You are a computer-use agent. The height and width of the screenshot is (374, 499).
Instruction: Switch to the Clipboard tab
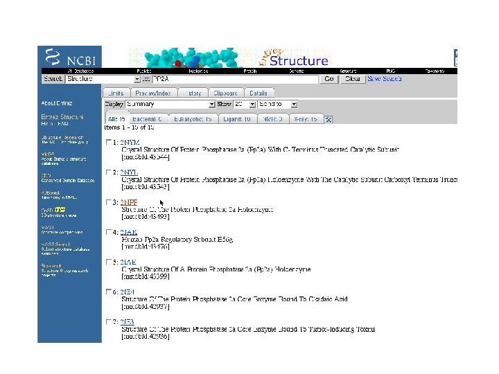(x=226, y=93)
